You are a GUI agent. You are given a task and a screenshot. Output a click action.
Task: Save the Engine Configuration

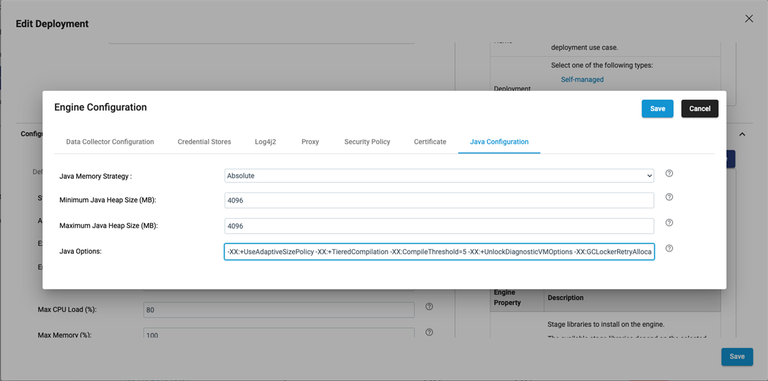tap(657, 109)
